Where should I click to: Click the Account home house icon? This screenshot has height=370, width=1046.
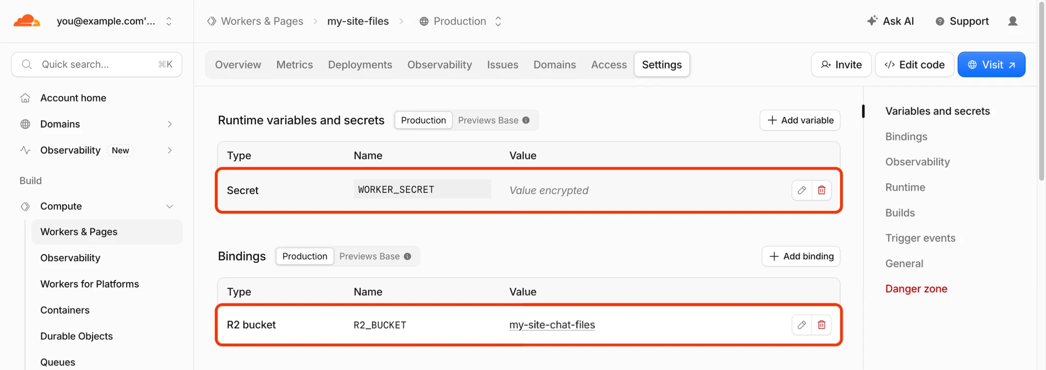[25, 98]
